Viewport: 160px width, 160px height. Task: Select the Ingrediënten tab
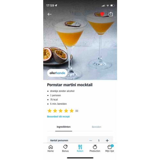click(64, 127)
